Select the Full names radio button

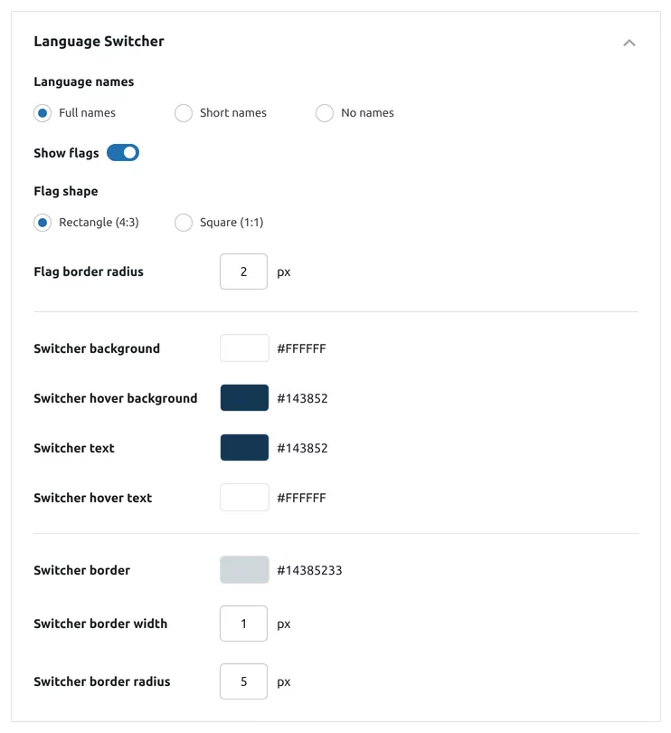[43, 112]
